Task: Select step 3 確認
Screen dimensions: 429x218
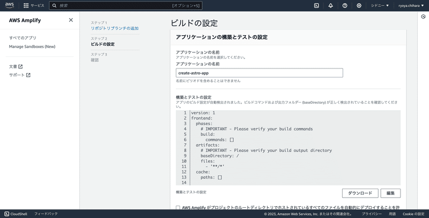Action: [95, 60]
